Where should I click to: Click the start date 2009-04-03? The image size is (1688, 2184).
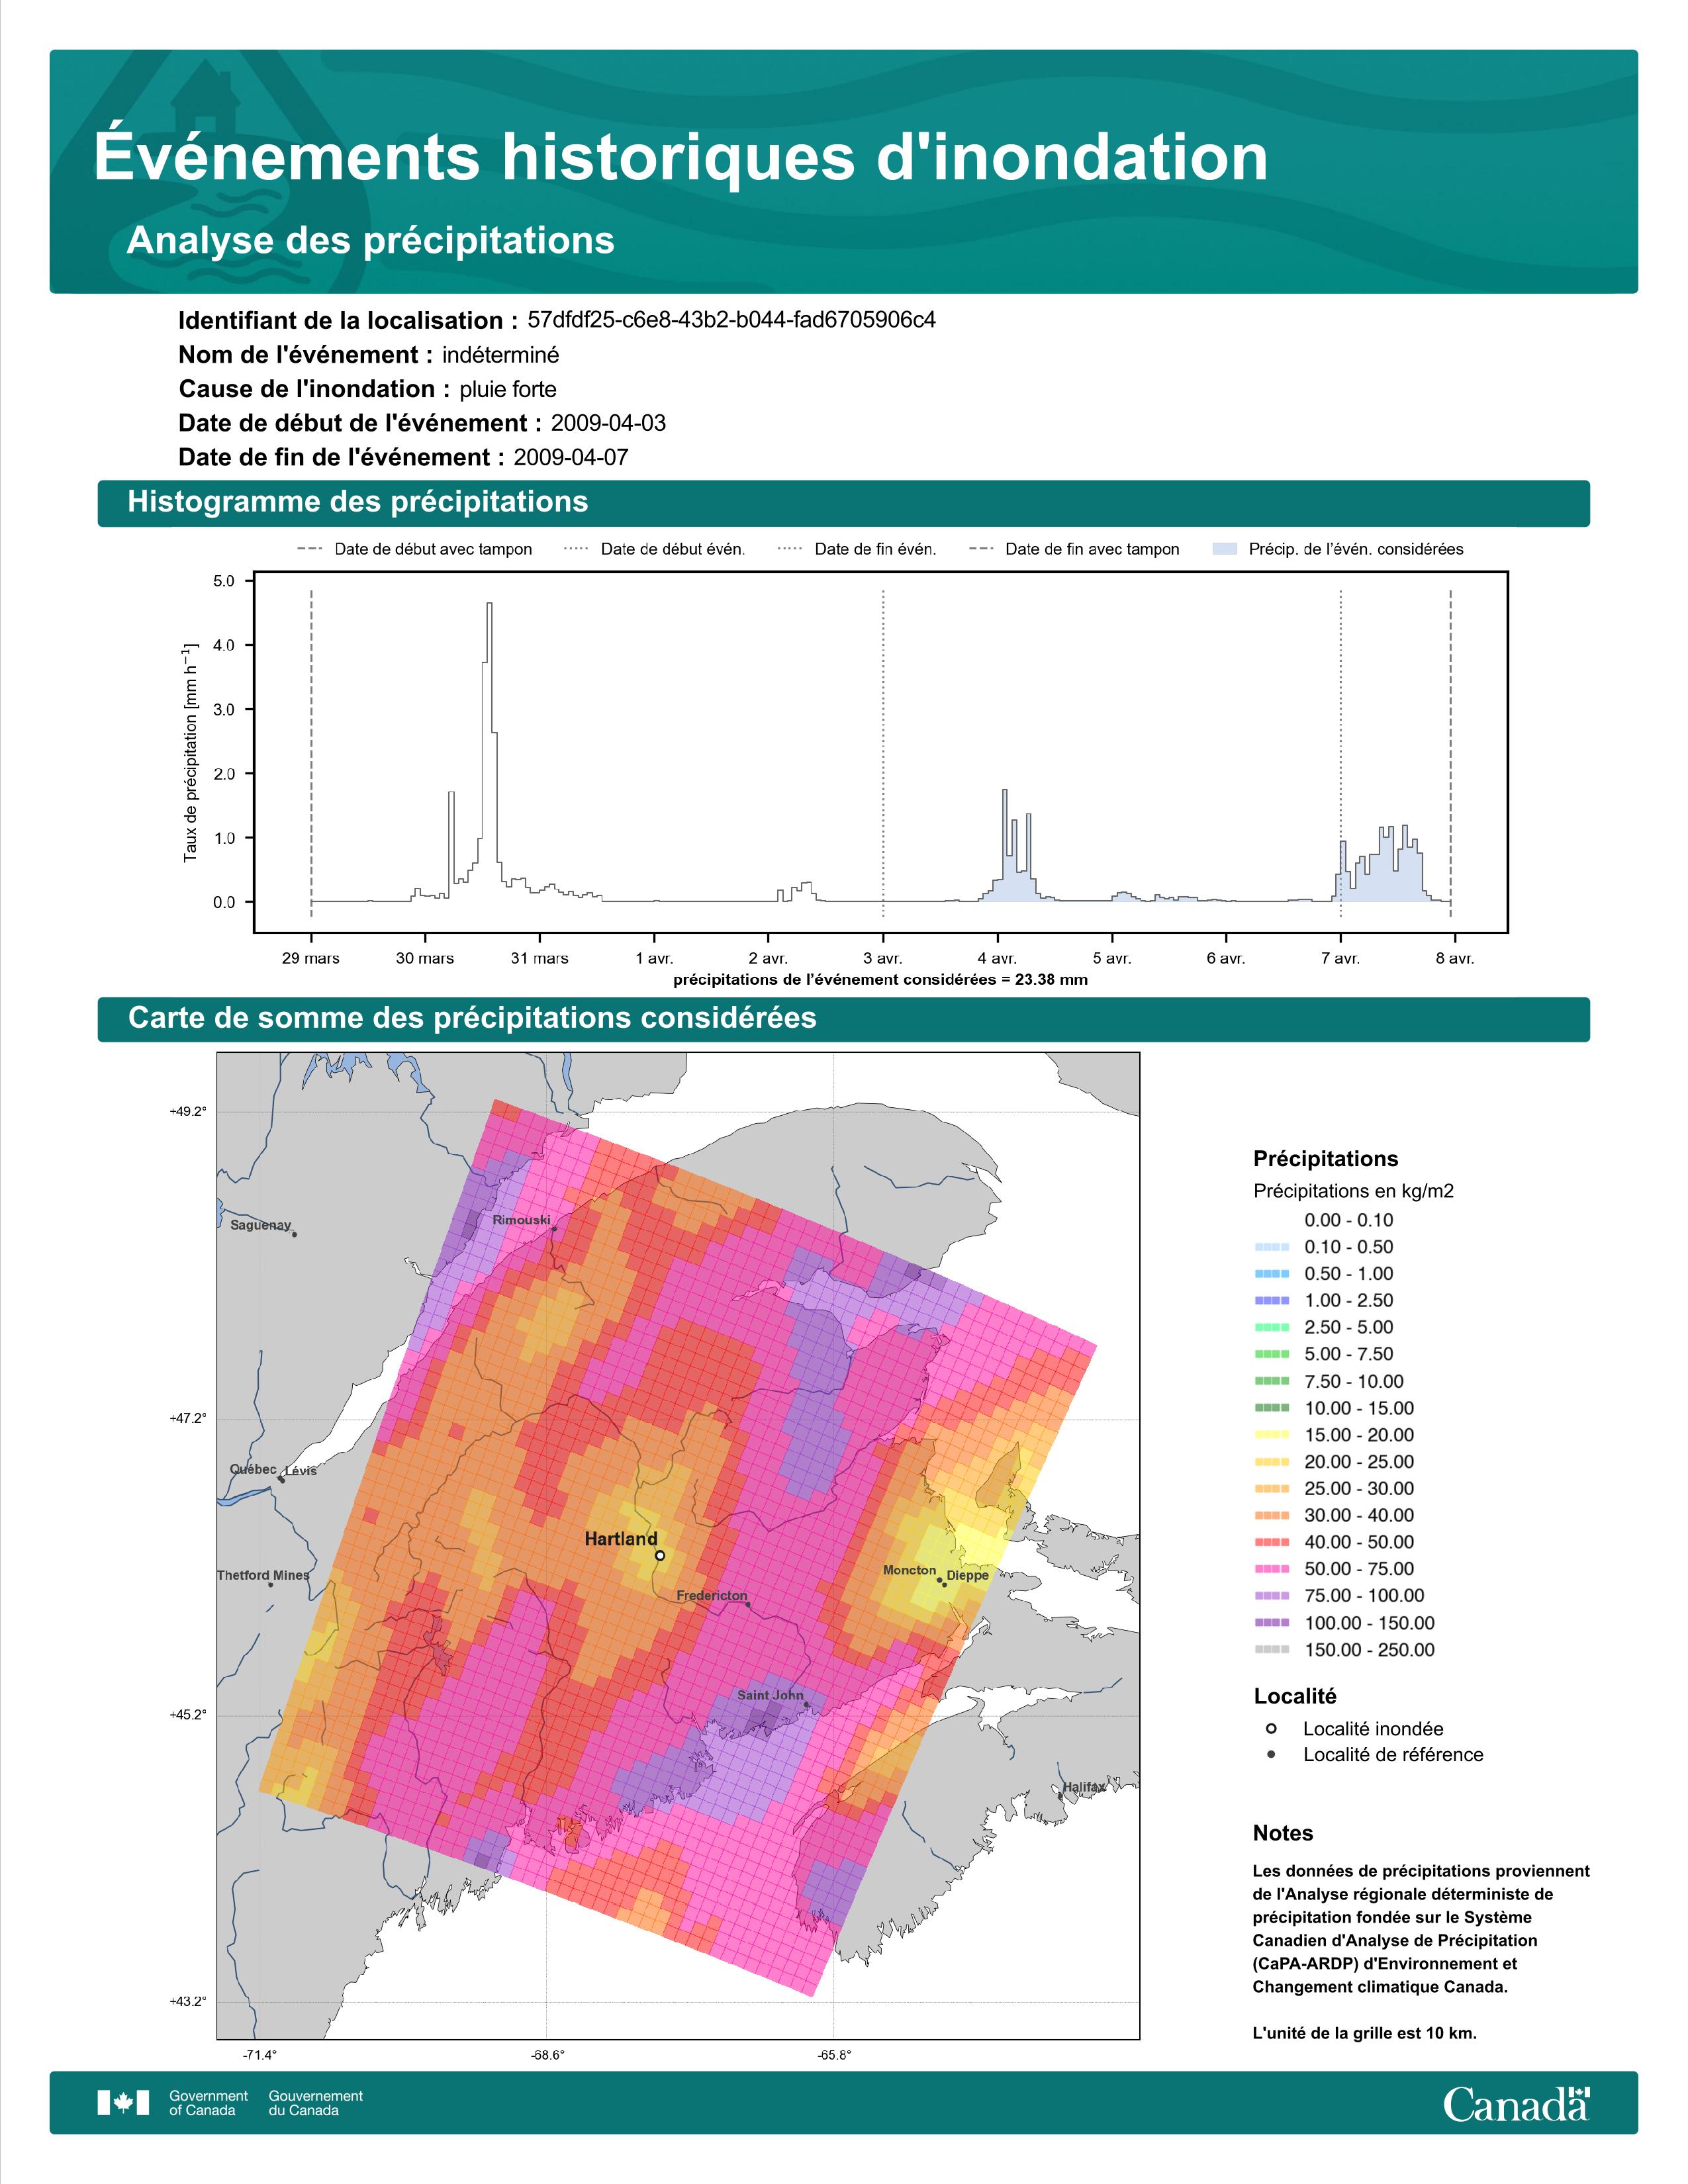pyautogui.click(x=608, y=423)
